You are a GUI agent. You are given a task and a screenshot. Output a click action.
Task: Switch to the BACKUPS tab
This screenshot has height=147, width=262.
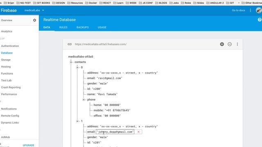83,27
